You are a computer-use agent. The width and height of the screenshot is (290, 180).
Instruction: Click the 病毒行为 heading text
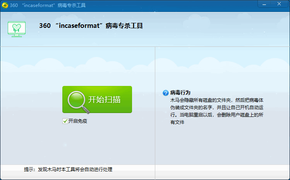180,93
